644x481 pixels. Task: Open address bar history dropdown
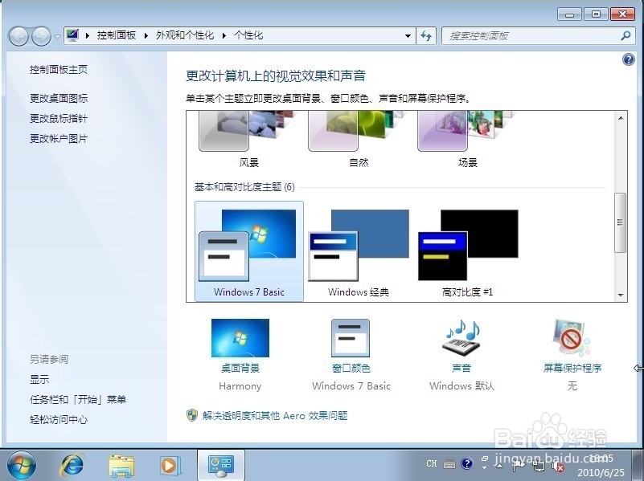pos(408,35)
